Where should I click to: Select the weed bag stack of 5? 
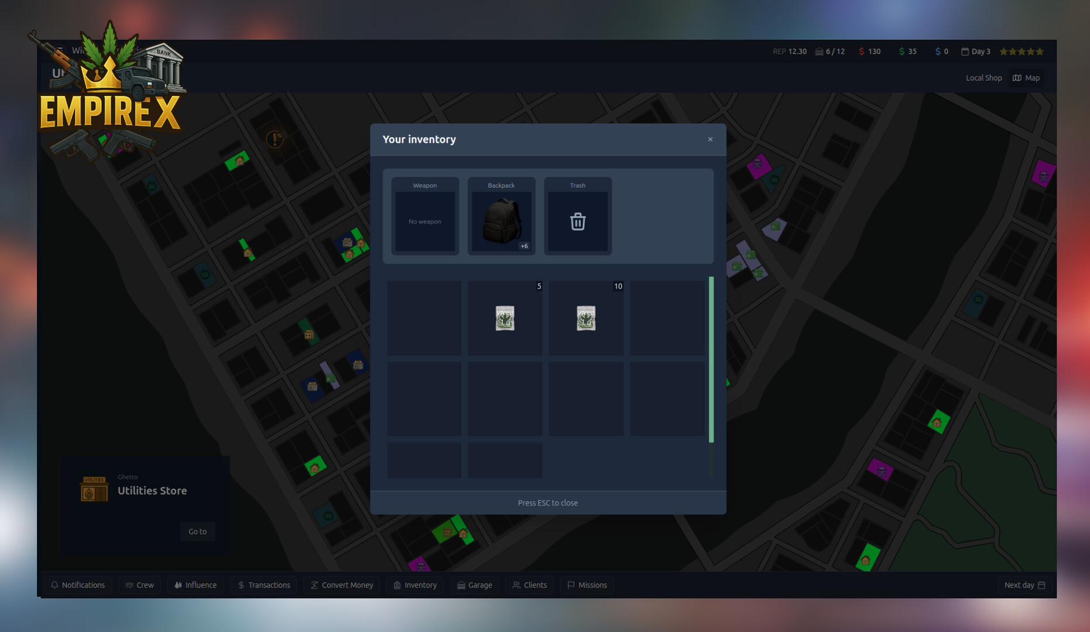click(x=505, y=318)
